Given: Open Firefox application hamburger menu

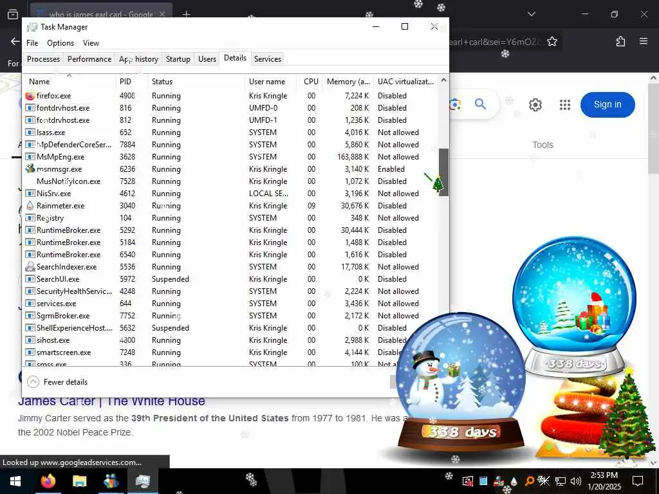Looking at the screenshot, I should click(643, 41).
